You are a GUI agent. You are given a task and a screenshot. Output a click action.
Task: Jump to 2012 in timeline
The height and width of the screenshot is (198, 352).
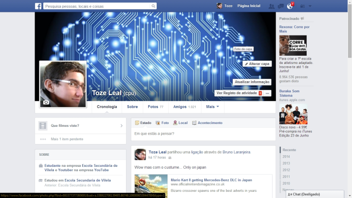(286, 170)
